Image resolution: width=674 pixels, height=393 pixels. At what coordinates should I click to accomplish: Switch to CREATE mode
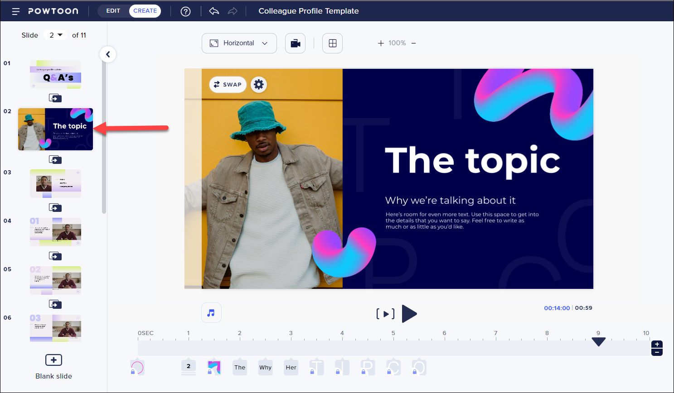[145, 11]
